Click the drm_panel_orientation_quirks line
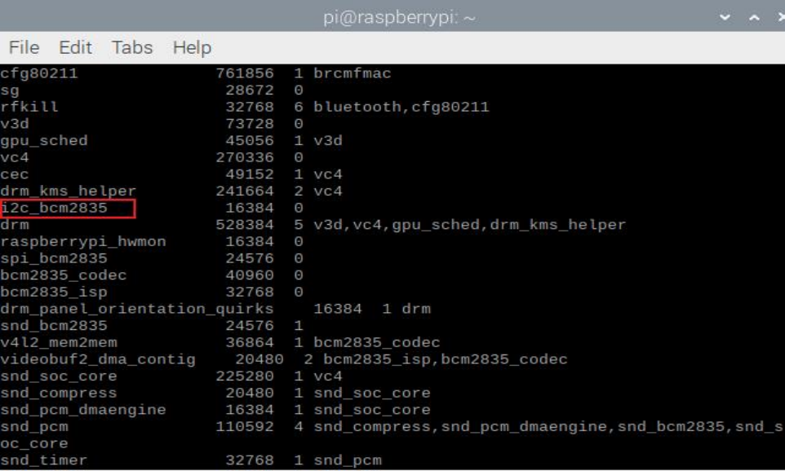The width and height of the screenshot is (785, 471). [137, 309]
